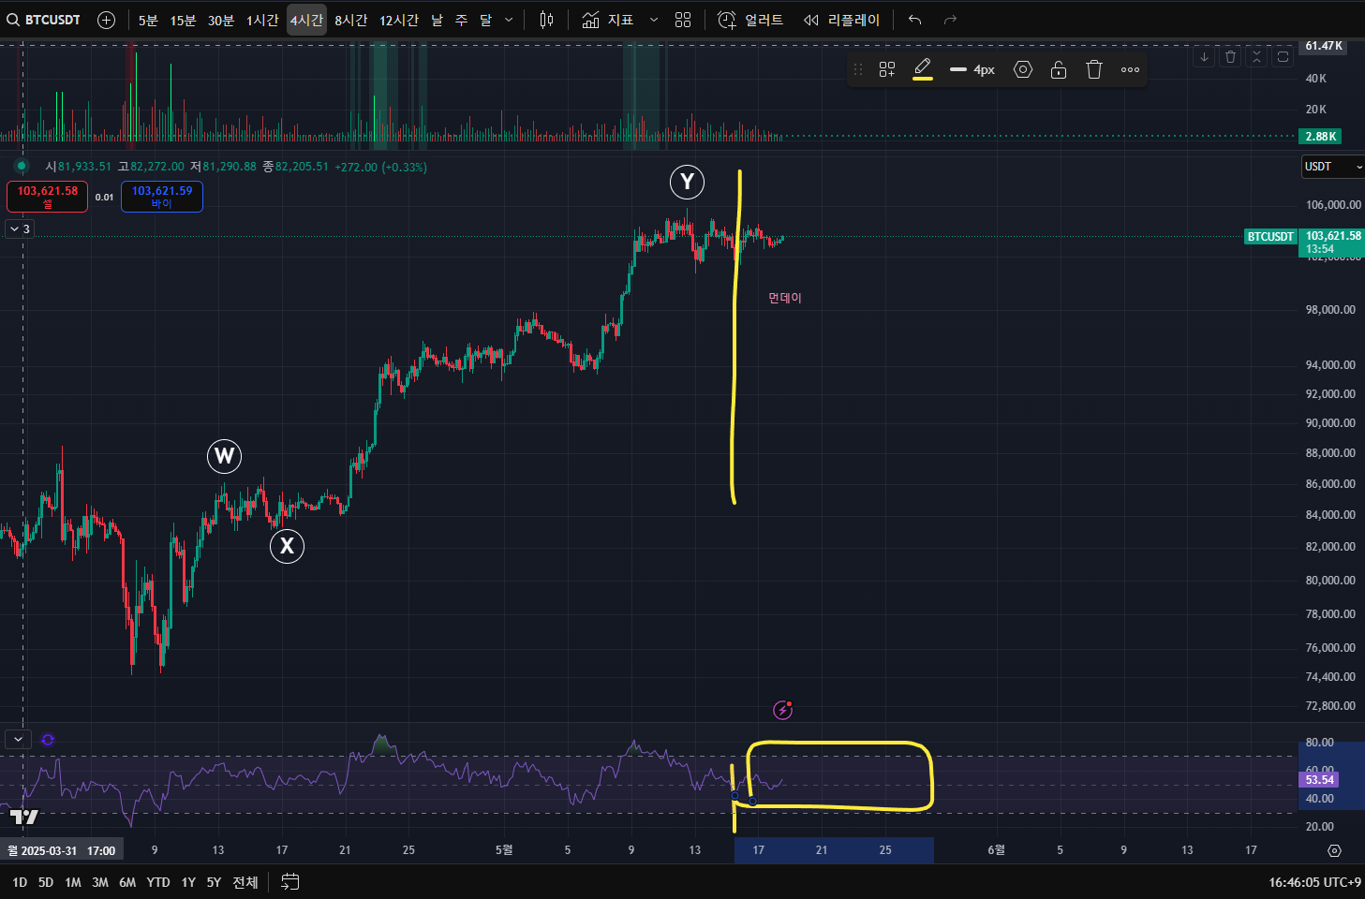Open drawing settings hexagon icon
1365x899 pixels.
pos(1023,69)
